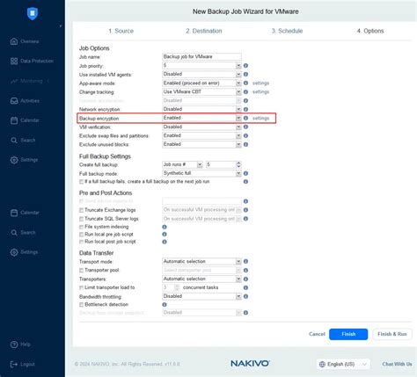Click info icon for Truncate SQL Server logs
This screenshot has height=377, width=417.
(x=245, y=219)
